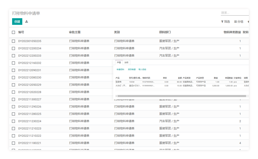Switch to the 产品 tab
The image size is (258, 159).
click(x=118, y=62)
